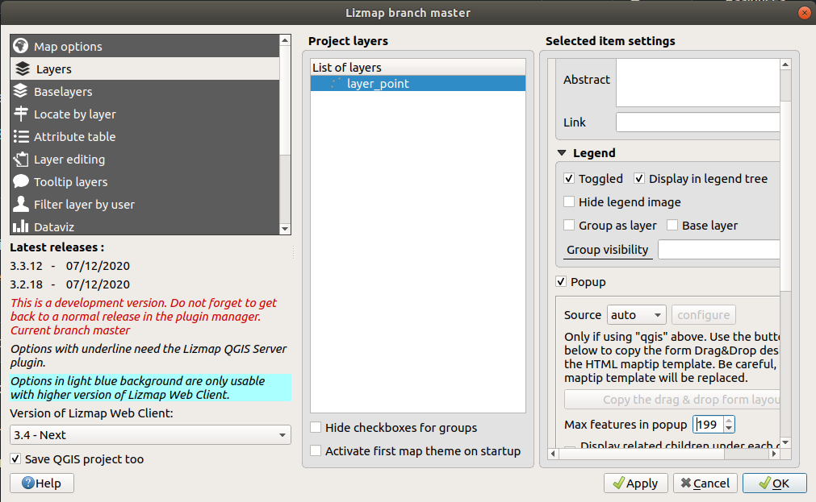The height and width of the screenshot is (502, 816).
Task: Click the Layer editing pencil icon
Action: coord(21,159)
